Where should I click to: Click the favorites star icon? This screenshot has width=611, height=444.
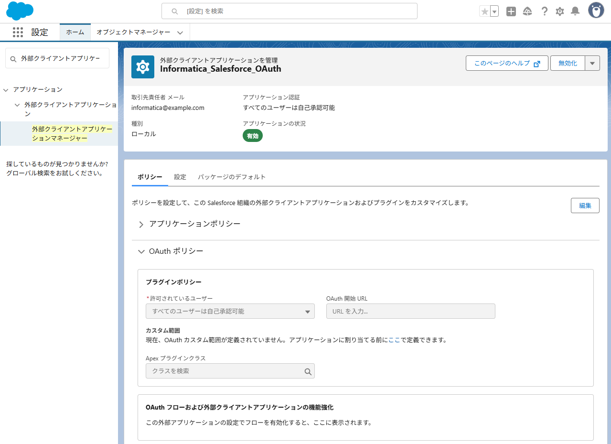(484, 11)
